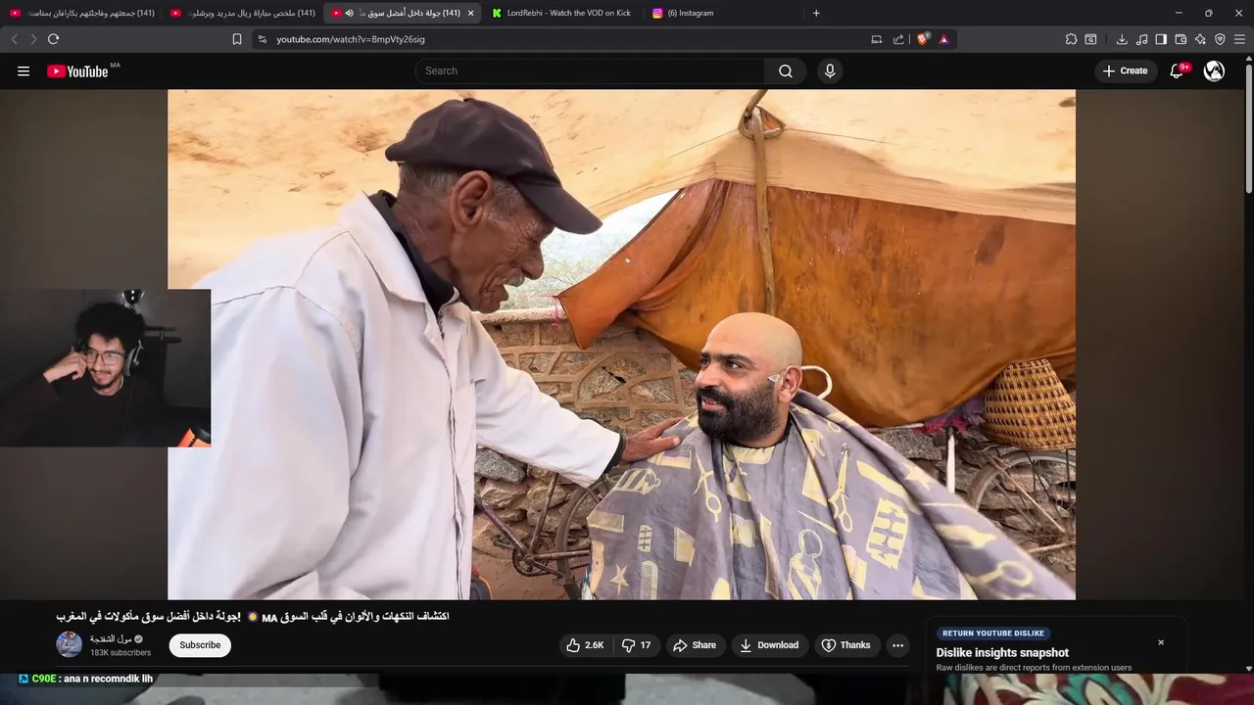The width and height of the screenshot is (1254, 705).
Task: Click the address bar URL youtube.com/watch
Action: coord(351,39)
